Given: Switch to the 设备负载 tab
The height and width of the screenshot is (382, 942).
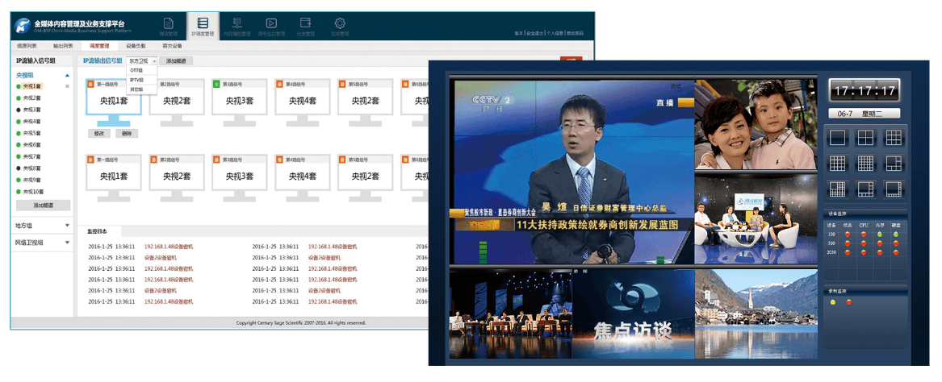Looking at the screenshot, I should (136, 46).
